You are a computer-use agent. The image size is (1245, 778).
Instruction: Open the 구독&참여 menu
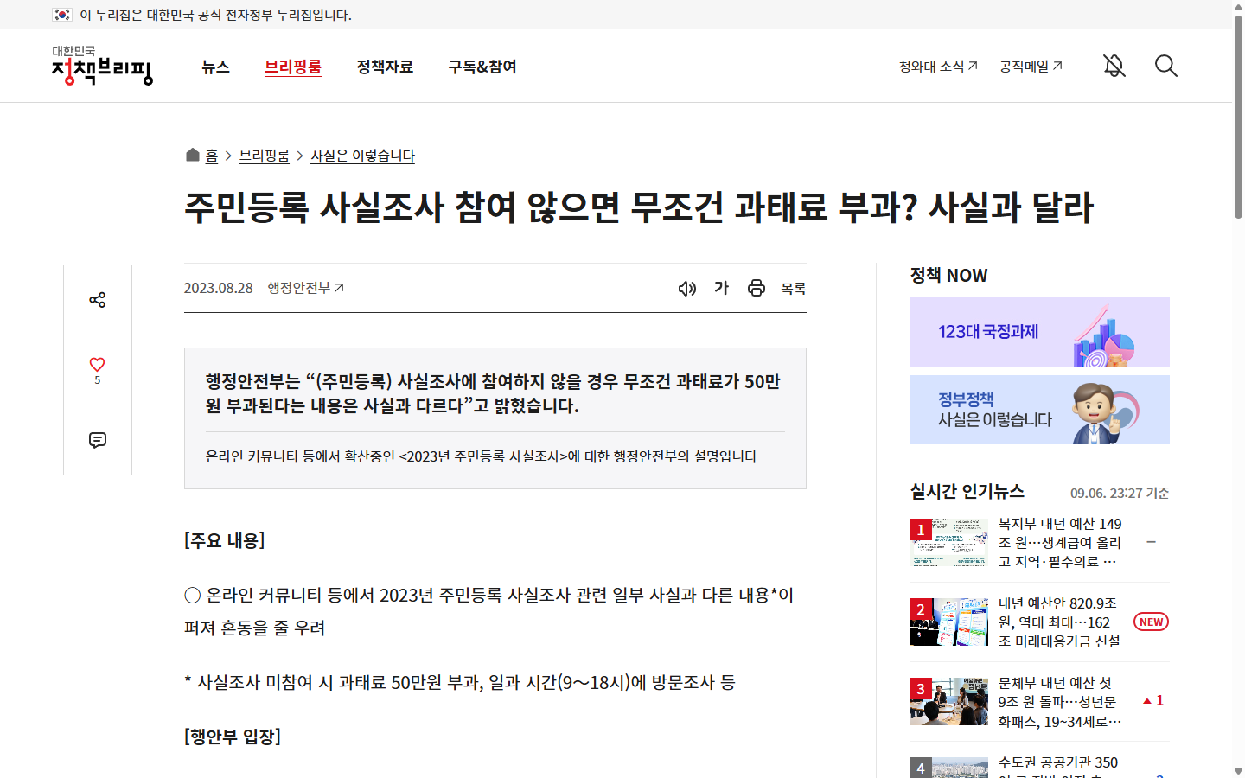[482, 67]
